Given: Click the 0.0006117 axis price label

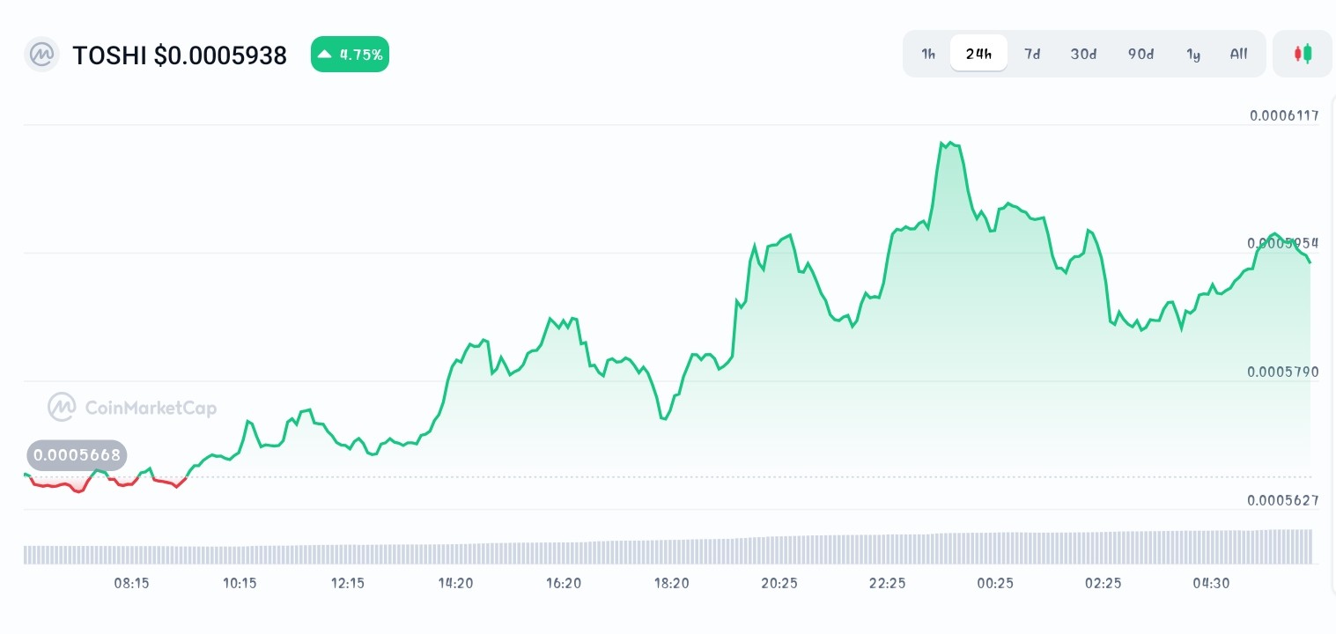Looking at the screenshot, I should pyautogui.click(x=1283, y=115).
